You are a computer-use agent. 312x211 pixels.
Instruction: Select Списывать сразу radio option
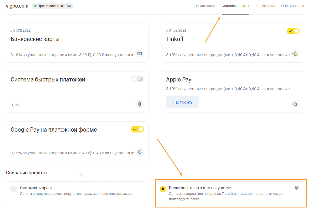tap(14, 189)
